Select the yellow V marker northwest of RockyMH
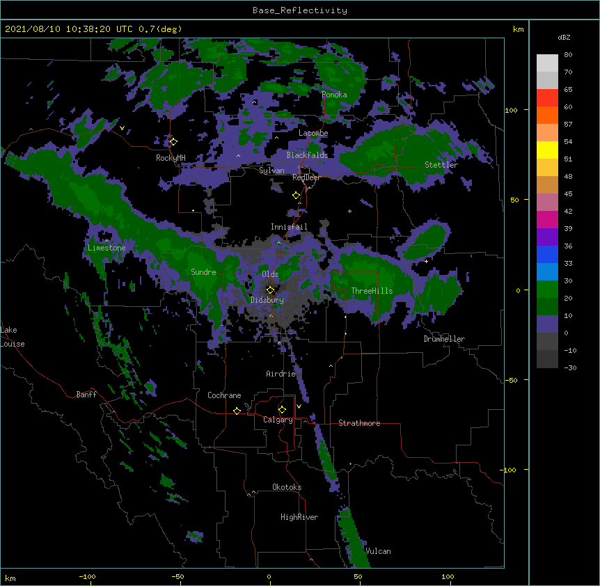Screen dimensions: 600x586 (x=122, y=128)
